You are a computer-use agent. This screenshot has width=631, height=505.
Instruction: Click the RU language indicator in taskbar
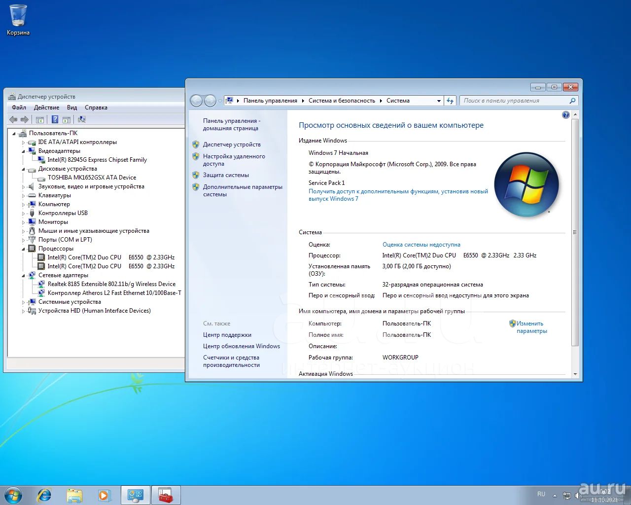coord(541,494)
